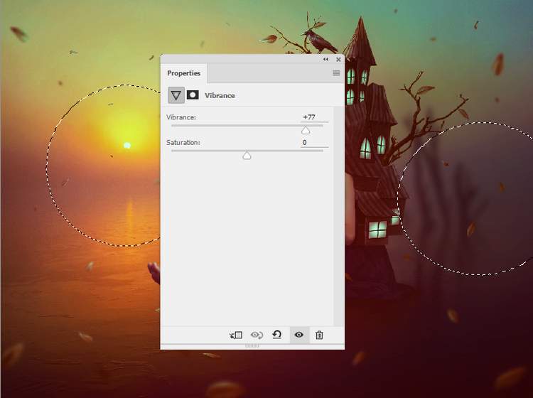Close the Properties panel
533x398 pixels.
[x=338, y=59]
